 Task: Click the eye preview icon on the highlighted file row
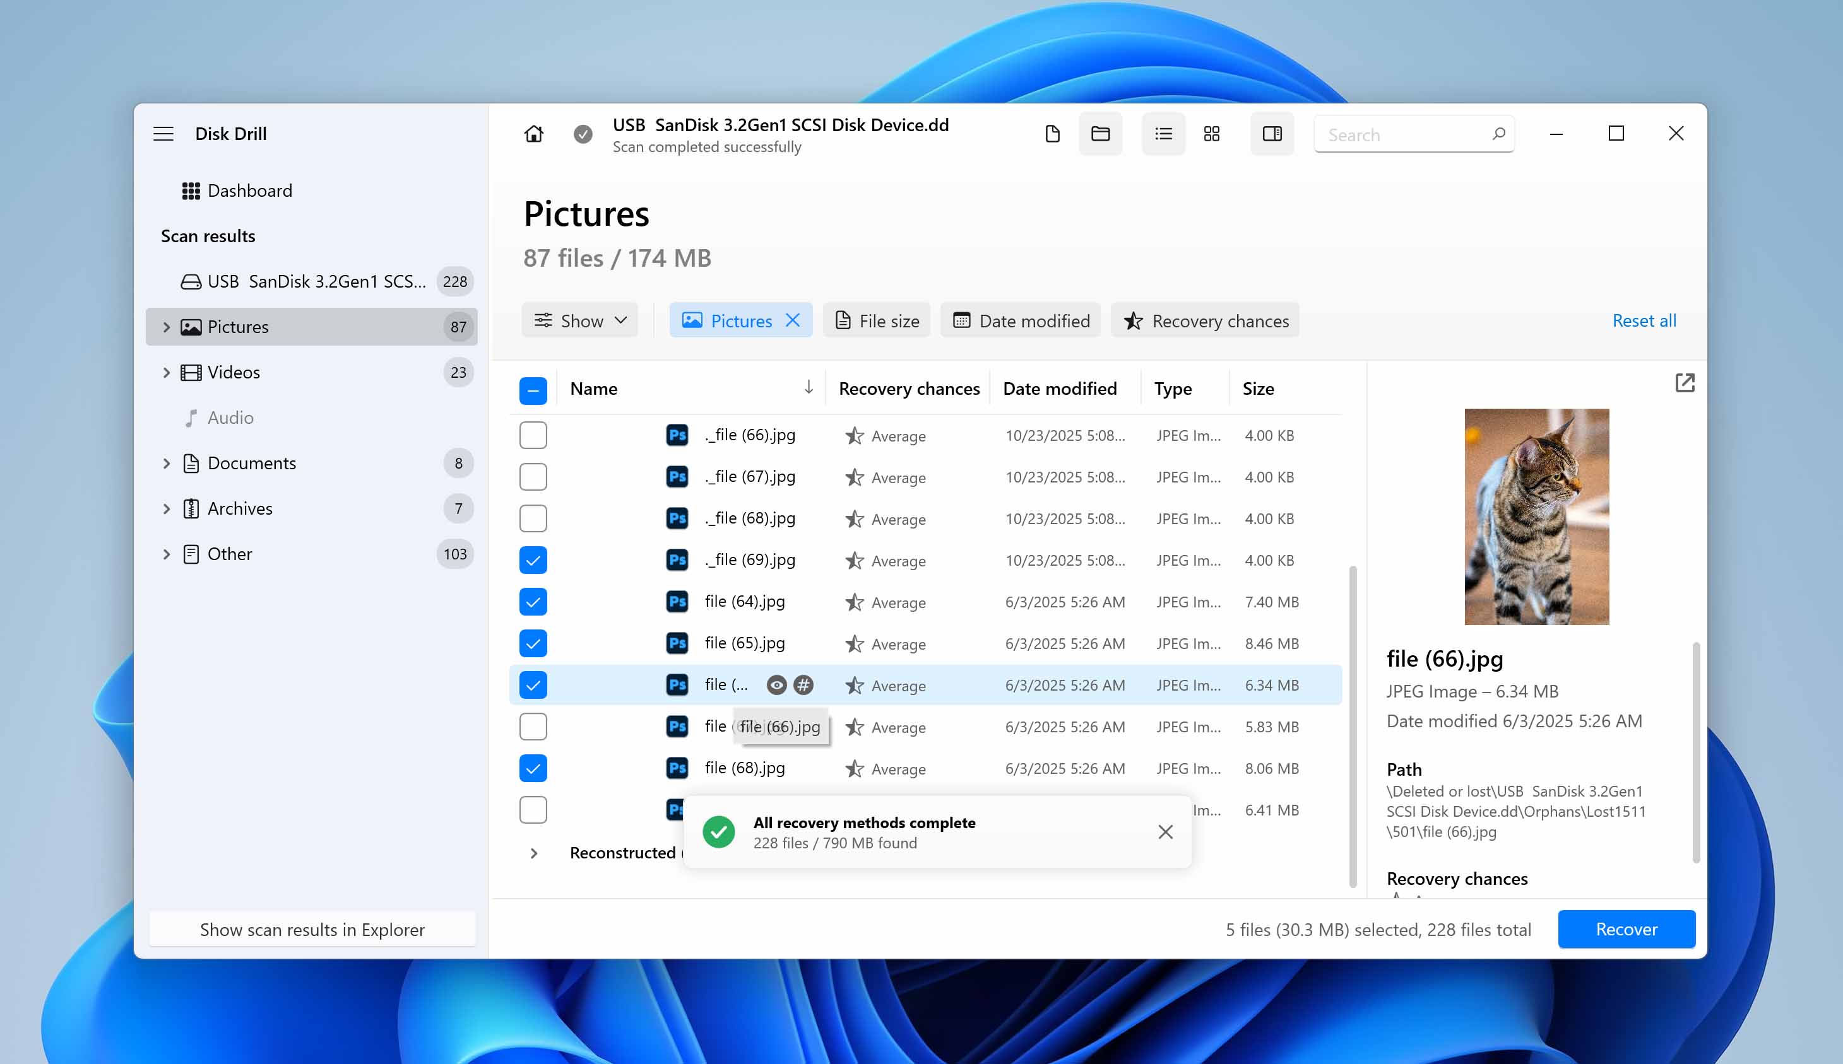776,685
